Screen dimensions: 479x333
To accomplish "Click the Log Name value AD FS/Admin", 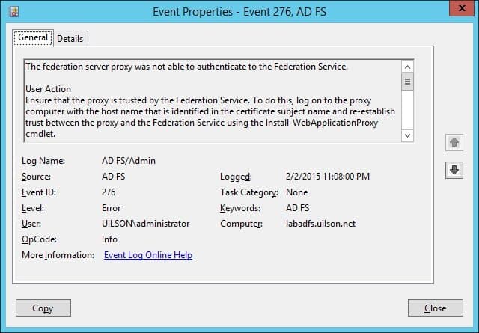I will click(129, 161).
